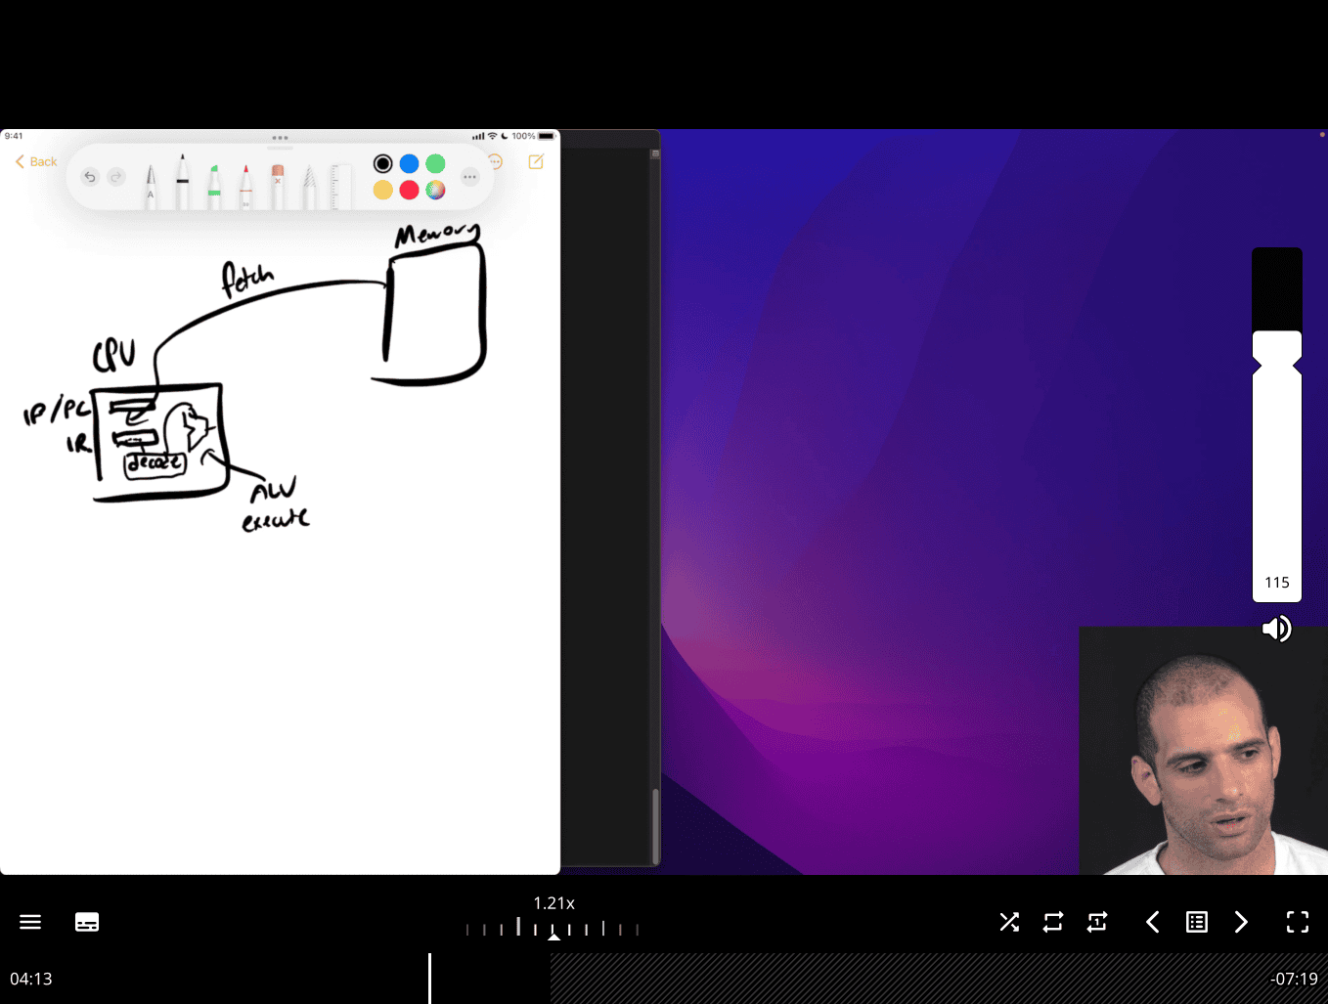Screen dimensions: 1328x1004
Task: Skip to the next video
Action: point(1241,922)
